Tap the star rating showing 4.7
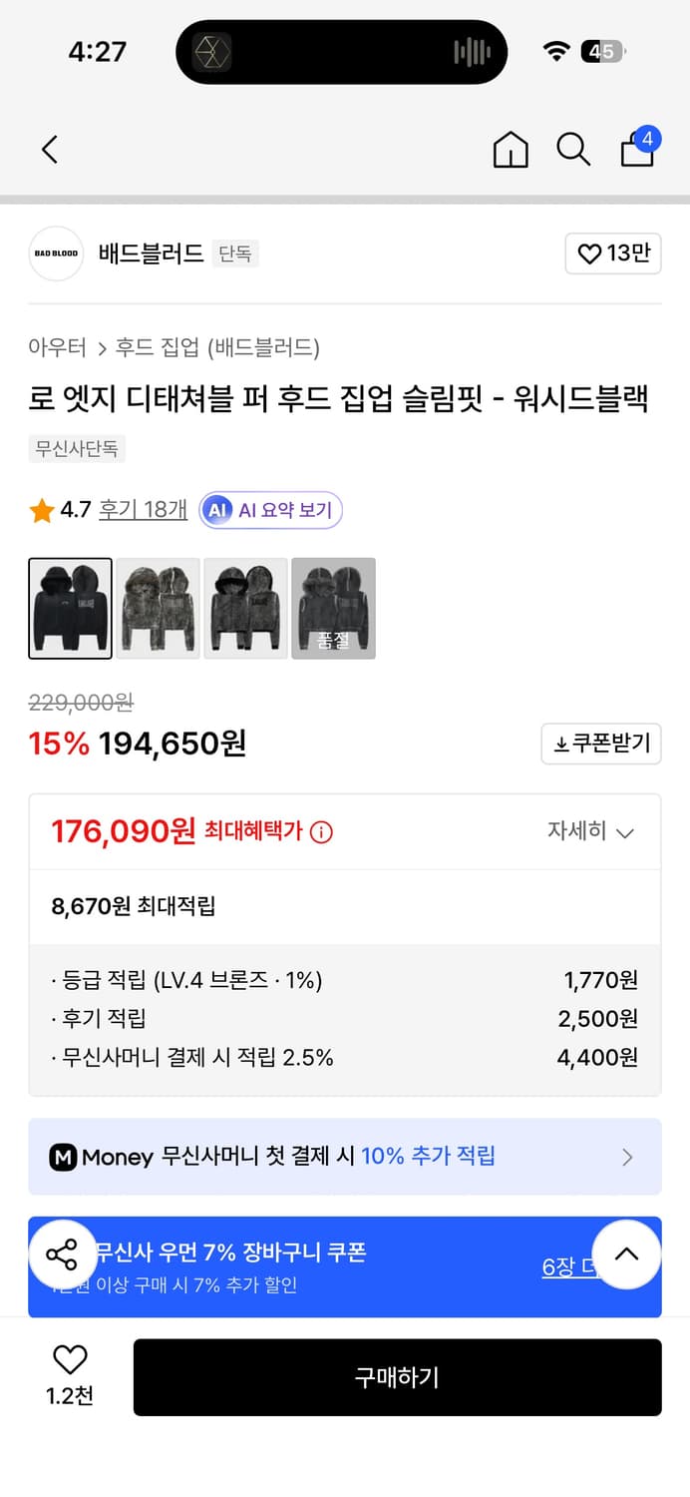Screen dimensions: 690x1497 click(56, 509)
